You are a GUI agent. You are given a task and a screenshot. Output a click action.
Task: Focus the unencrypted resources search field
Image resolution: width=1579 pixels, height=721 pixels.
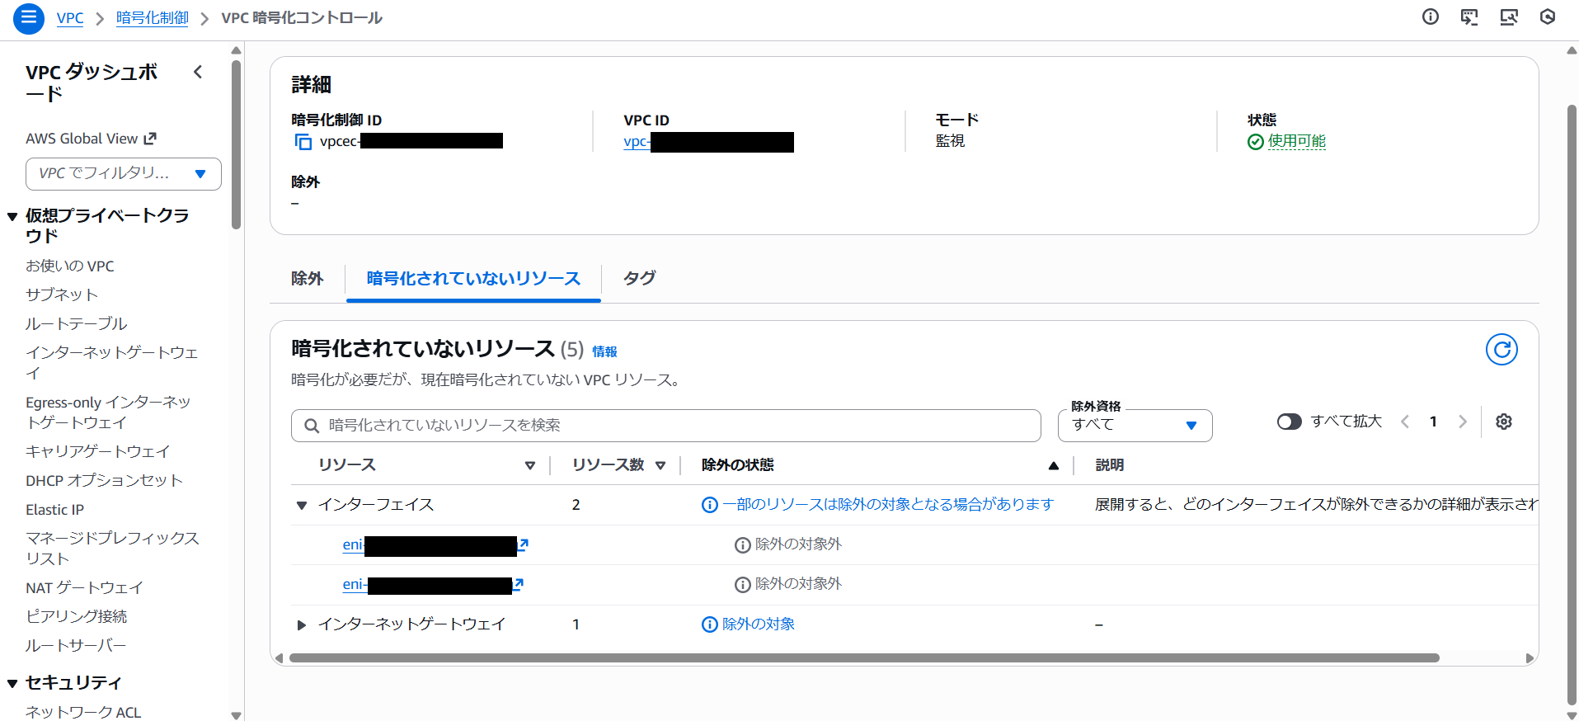tap(666, 426)
